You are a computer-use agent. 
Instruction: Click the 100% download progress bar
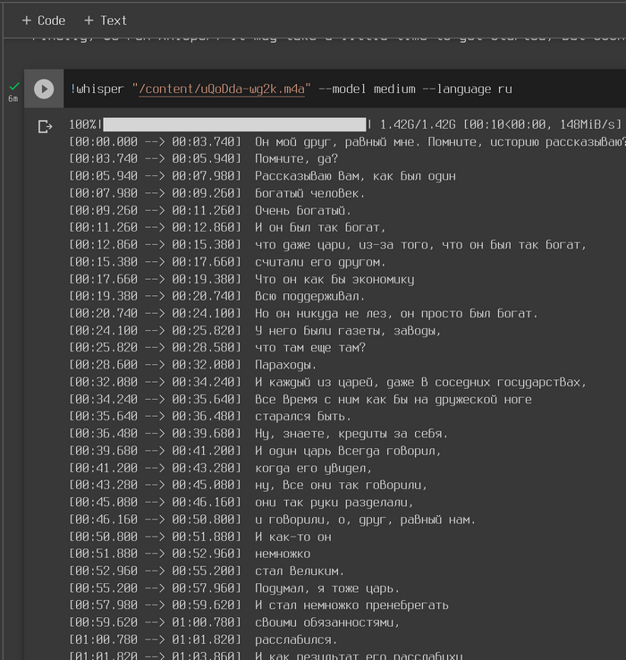tap(235, 124)
